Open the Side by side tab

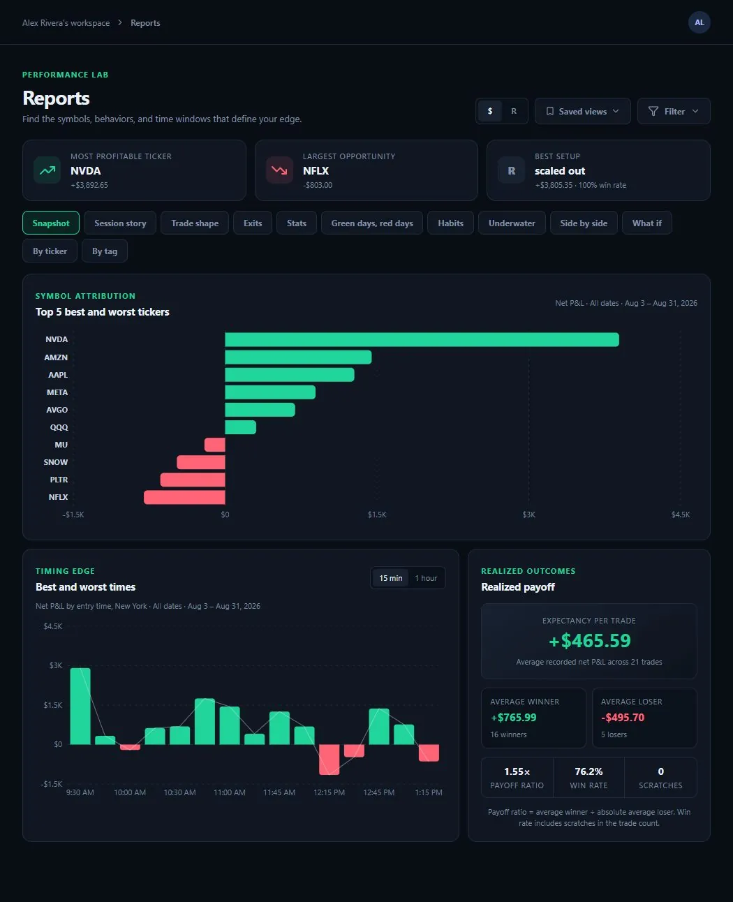[584, 223]
